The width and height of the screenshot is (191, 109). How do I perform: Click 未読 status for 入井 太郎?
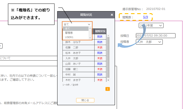pos(100,58)
